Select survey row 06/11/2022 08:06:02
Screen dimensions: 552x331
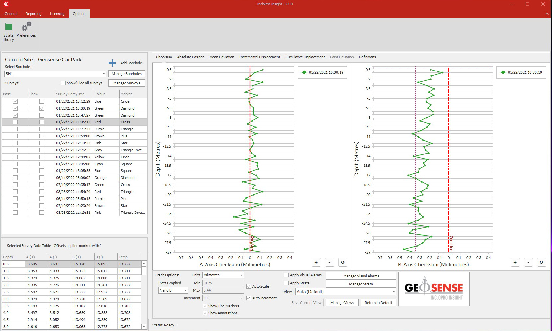(x=74, y=178)
